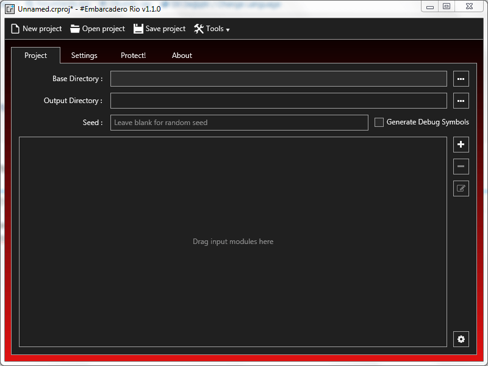Viewport: 488px width, 366px height.
Task: Switch to the Settings tab
Action: pos(84,56)
